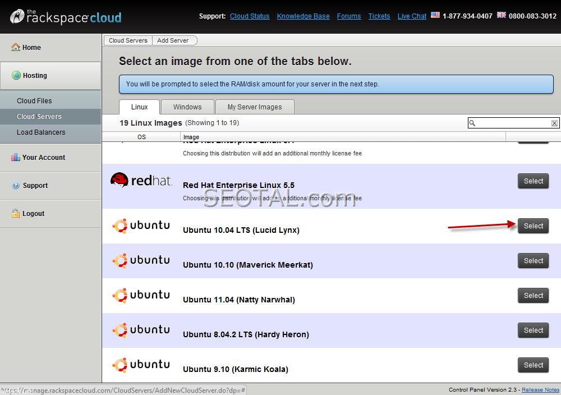Click Ubuntu logo in Natty Narwhal row
This screenshot has width=561, height=395.
click(x=141, y=295)
